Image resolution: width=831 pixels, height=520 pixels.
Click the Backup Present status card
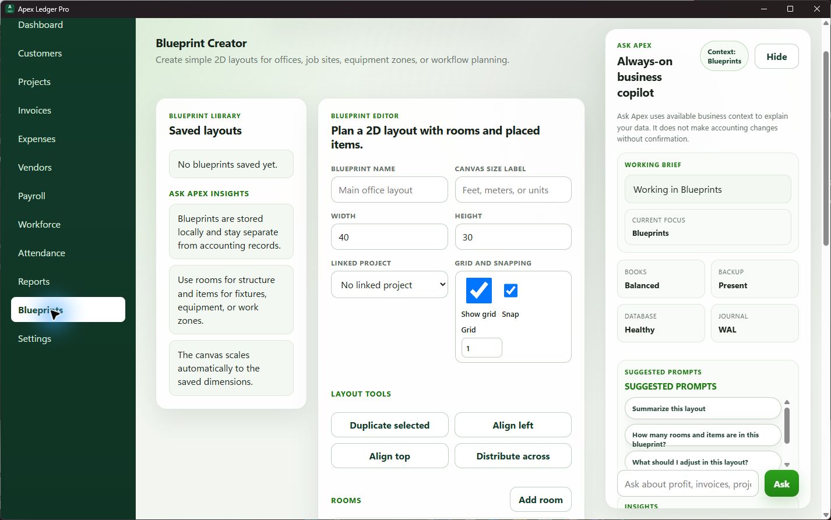(754, 279)
